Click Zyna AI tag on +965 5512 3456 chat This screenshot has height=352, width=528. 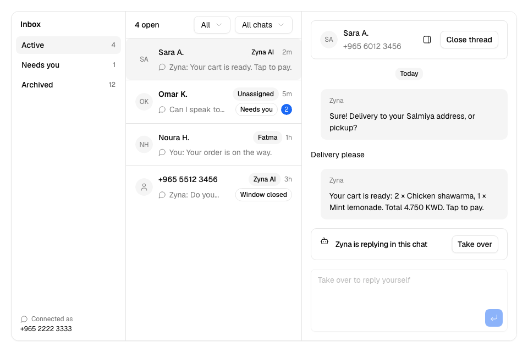[265, 179]
